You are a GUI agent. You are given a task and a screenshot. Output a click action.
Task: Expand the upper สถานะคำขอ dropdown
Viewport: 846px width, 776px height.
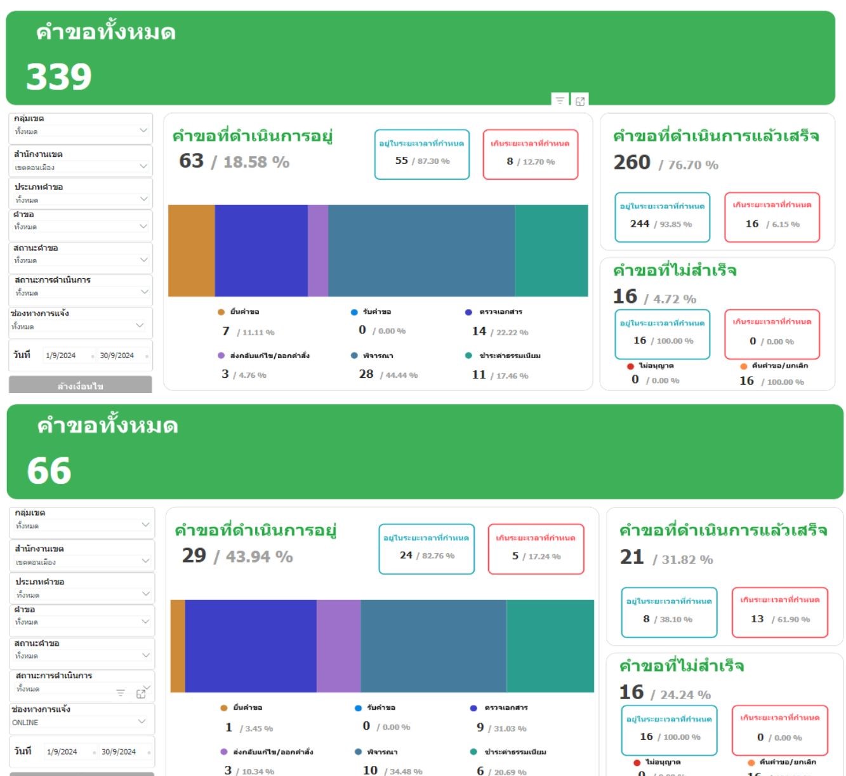[143, 260]
